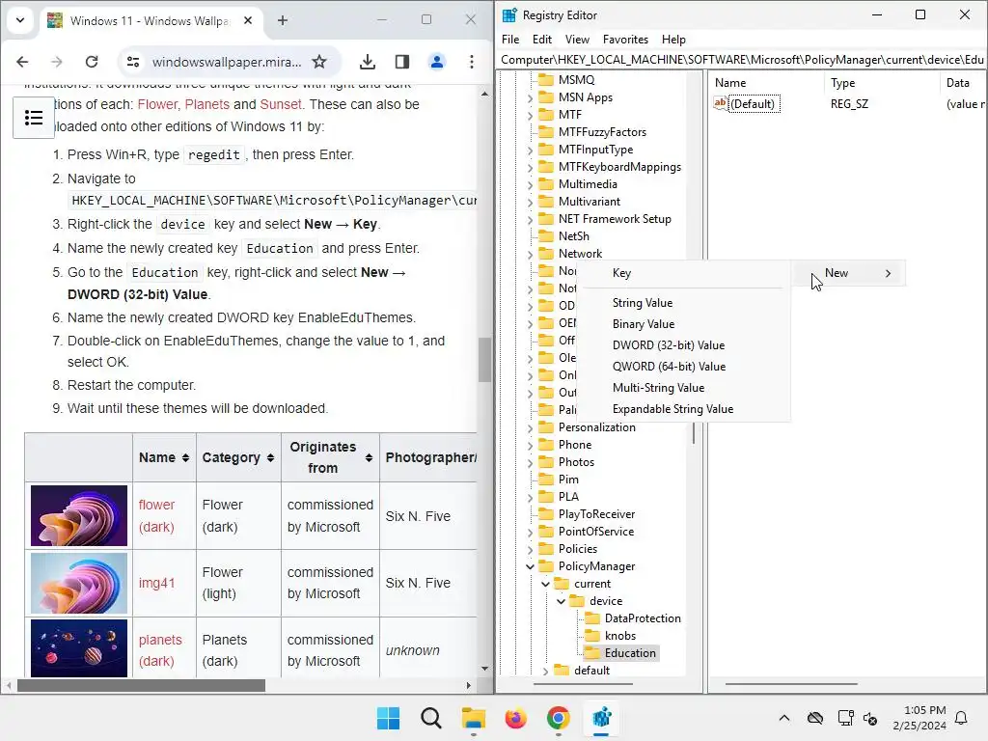988x741 pixels.
Task: Expand the Multimedia registry key
Action: 530,184
